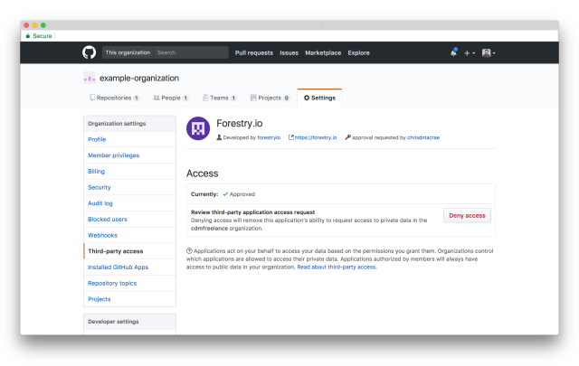Open Profile in the settings sidebar

pyautogui.click(x=129, y=139)
